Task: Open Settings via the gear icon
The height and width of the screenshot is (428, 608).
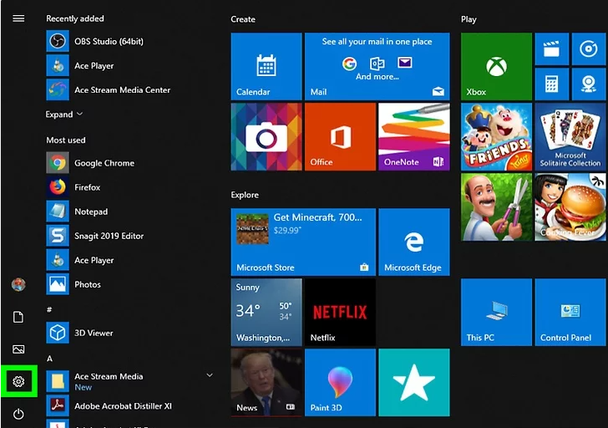Action: click(x=18, y=382)
